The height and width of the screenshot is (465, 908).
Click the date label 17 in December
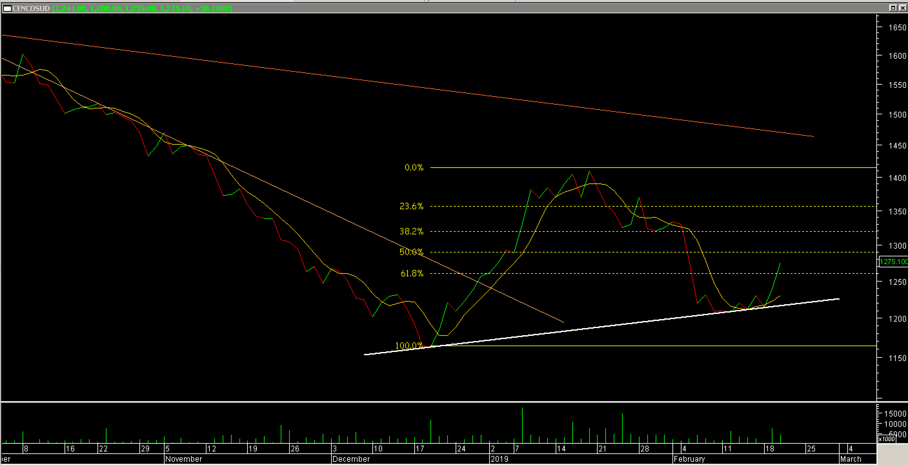[420, 449]
